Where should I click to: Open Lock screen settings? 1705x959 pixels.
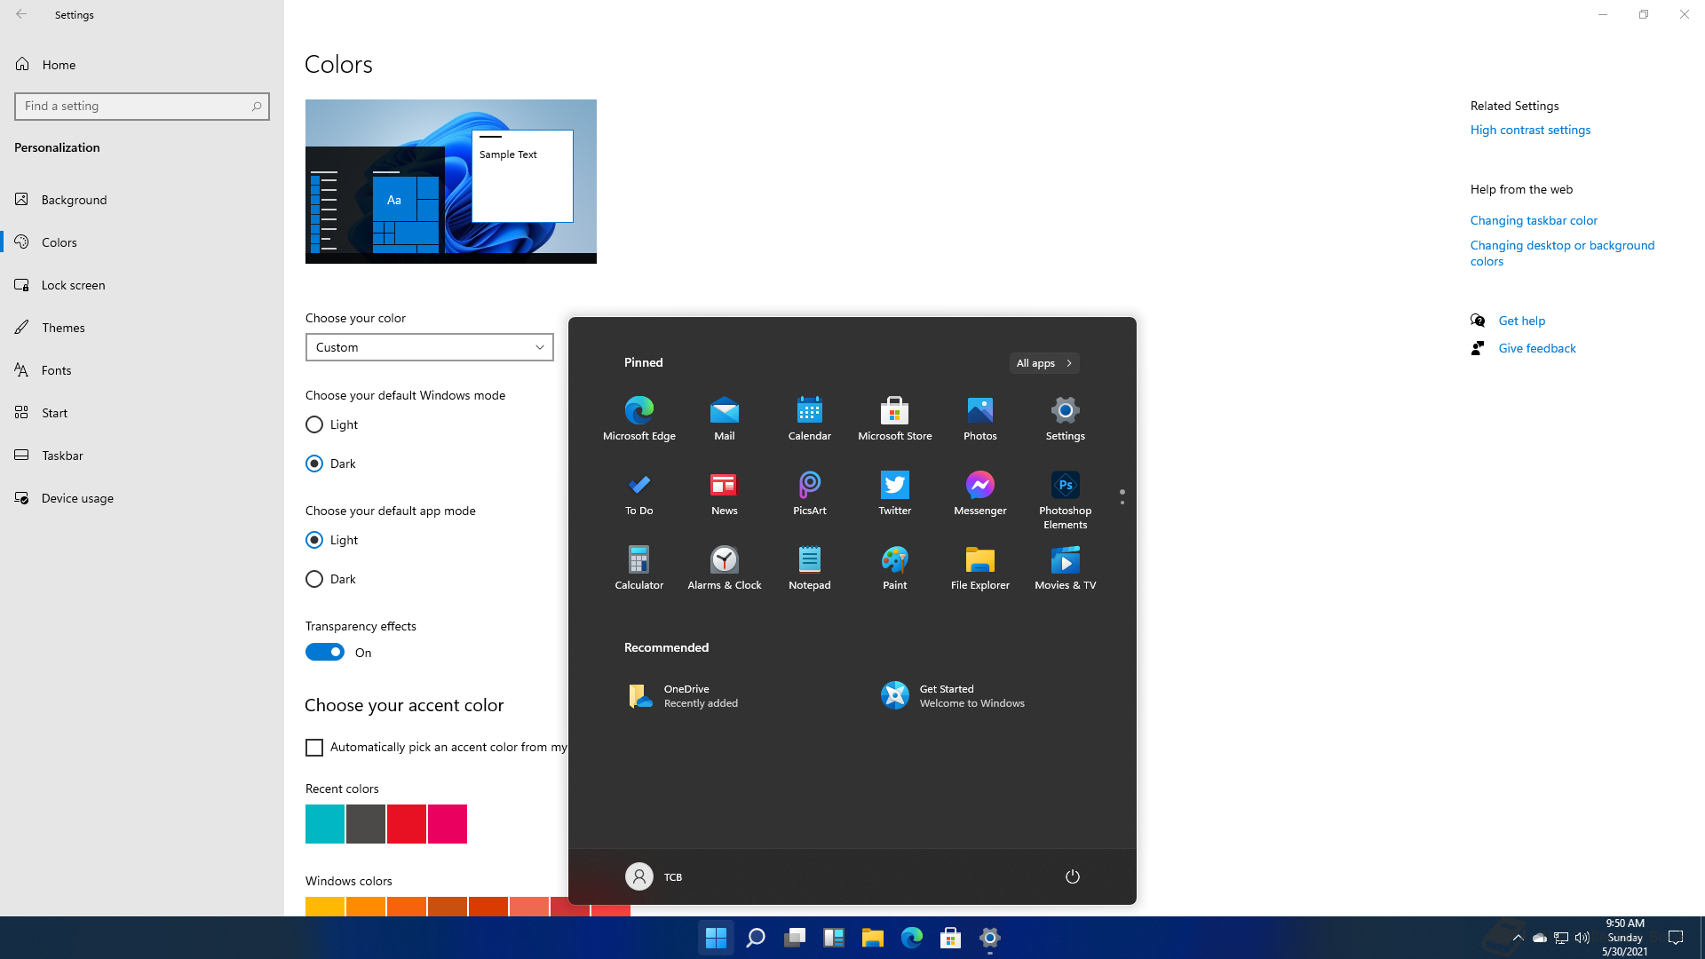pos(142,285)
